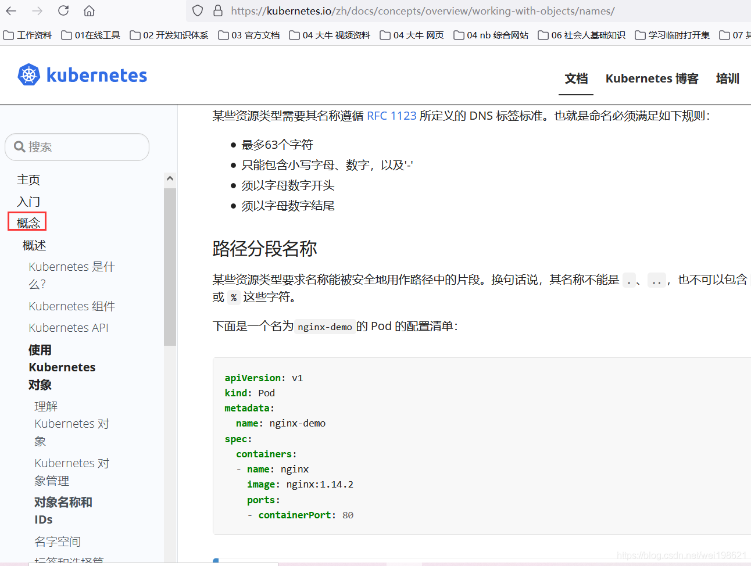Open Kubernetes 是什么? sidebar link
Viewport: 751px width, 566px height.
click(x=71, y=275)
